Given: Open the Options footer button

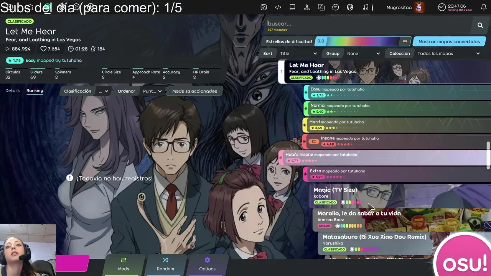Looking at the screenshot, I should coord(208,264).
